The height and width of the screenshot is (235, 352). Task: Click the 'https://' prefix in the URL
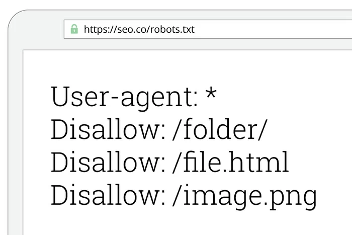pyautogui.click(x=100, y=30)
